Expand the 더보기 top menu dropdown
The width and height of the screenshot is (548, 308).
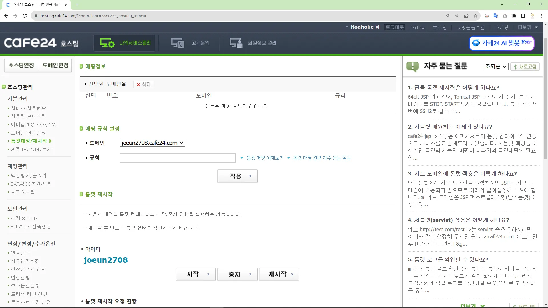(528, 27)
